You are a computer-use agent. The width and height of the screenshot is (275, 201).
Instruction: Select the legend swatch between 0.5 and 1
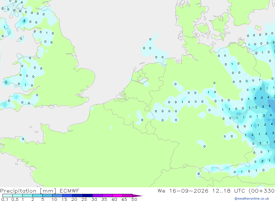tap(18, 196)
